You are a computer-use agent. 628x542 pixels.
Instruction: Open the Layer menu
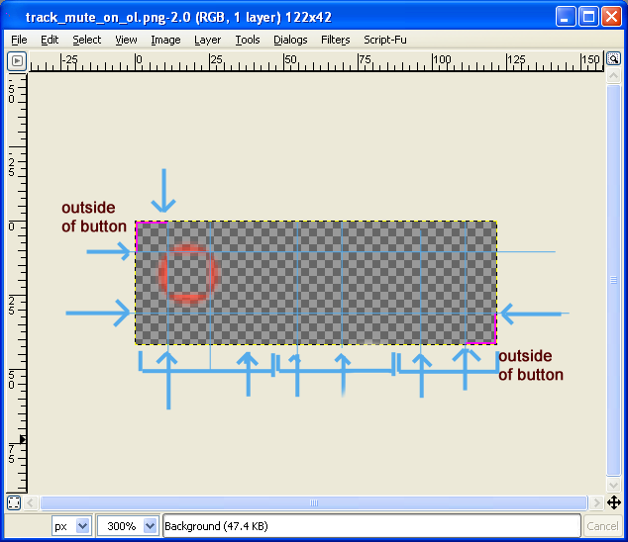[207, 40]
